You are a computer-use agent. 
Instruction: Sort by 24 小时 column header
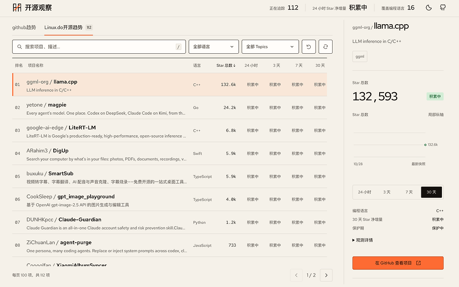(251, 65)
